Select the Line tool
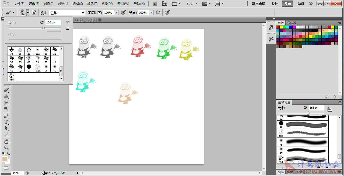Screen dimensions: 344x176 [x=6, y=135]
